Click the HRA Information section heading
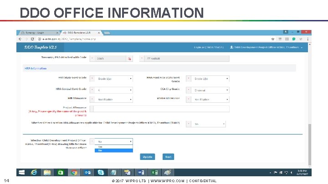This screenshot has height=184, width=328. pos(36,69)
